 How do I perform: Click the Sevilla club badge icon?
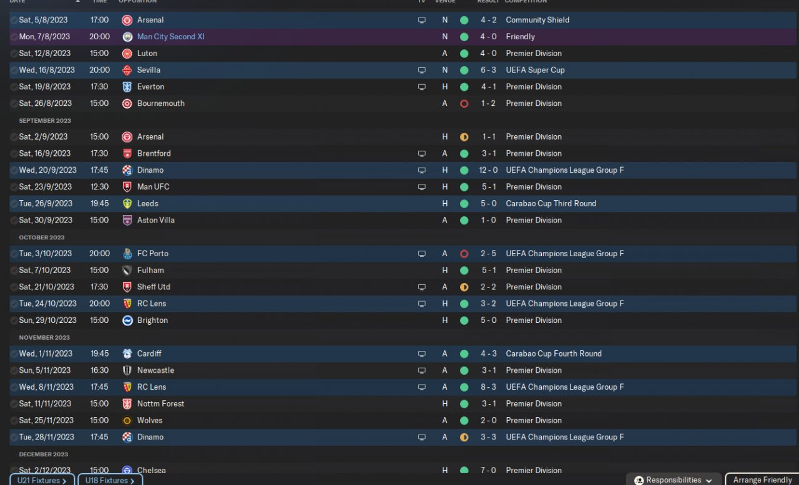[127, 70]
